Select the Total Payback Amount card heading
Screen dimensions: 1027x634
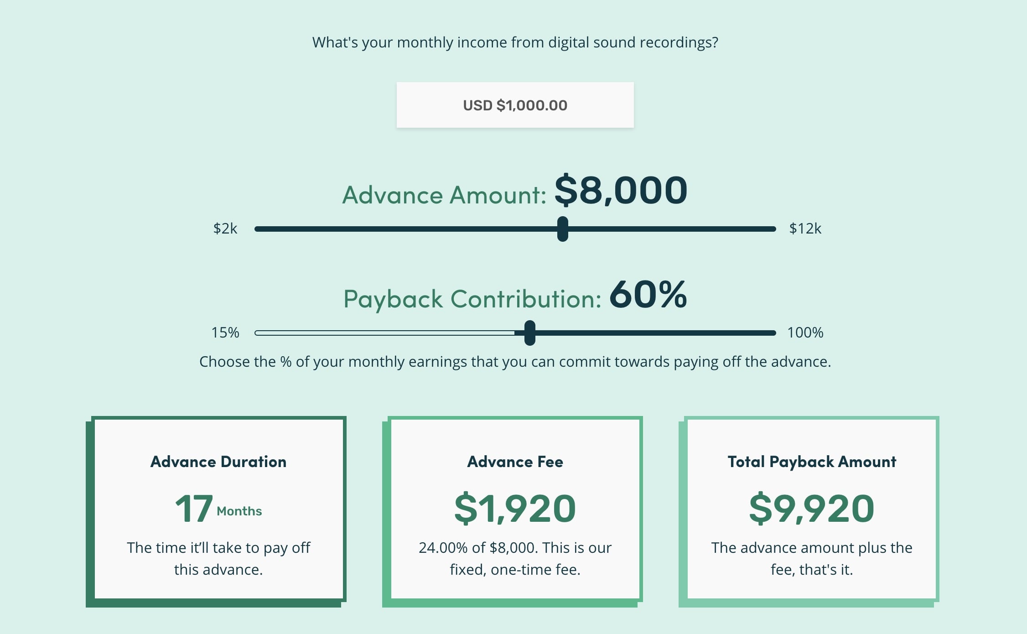[x=812, y=462]
